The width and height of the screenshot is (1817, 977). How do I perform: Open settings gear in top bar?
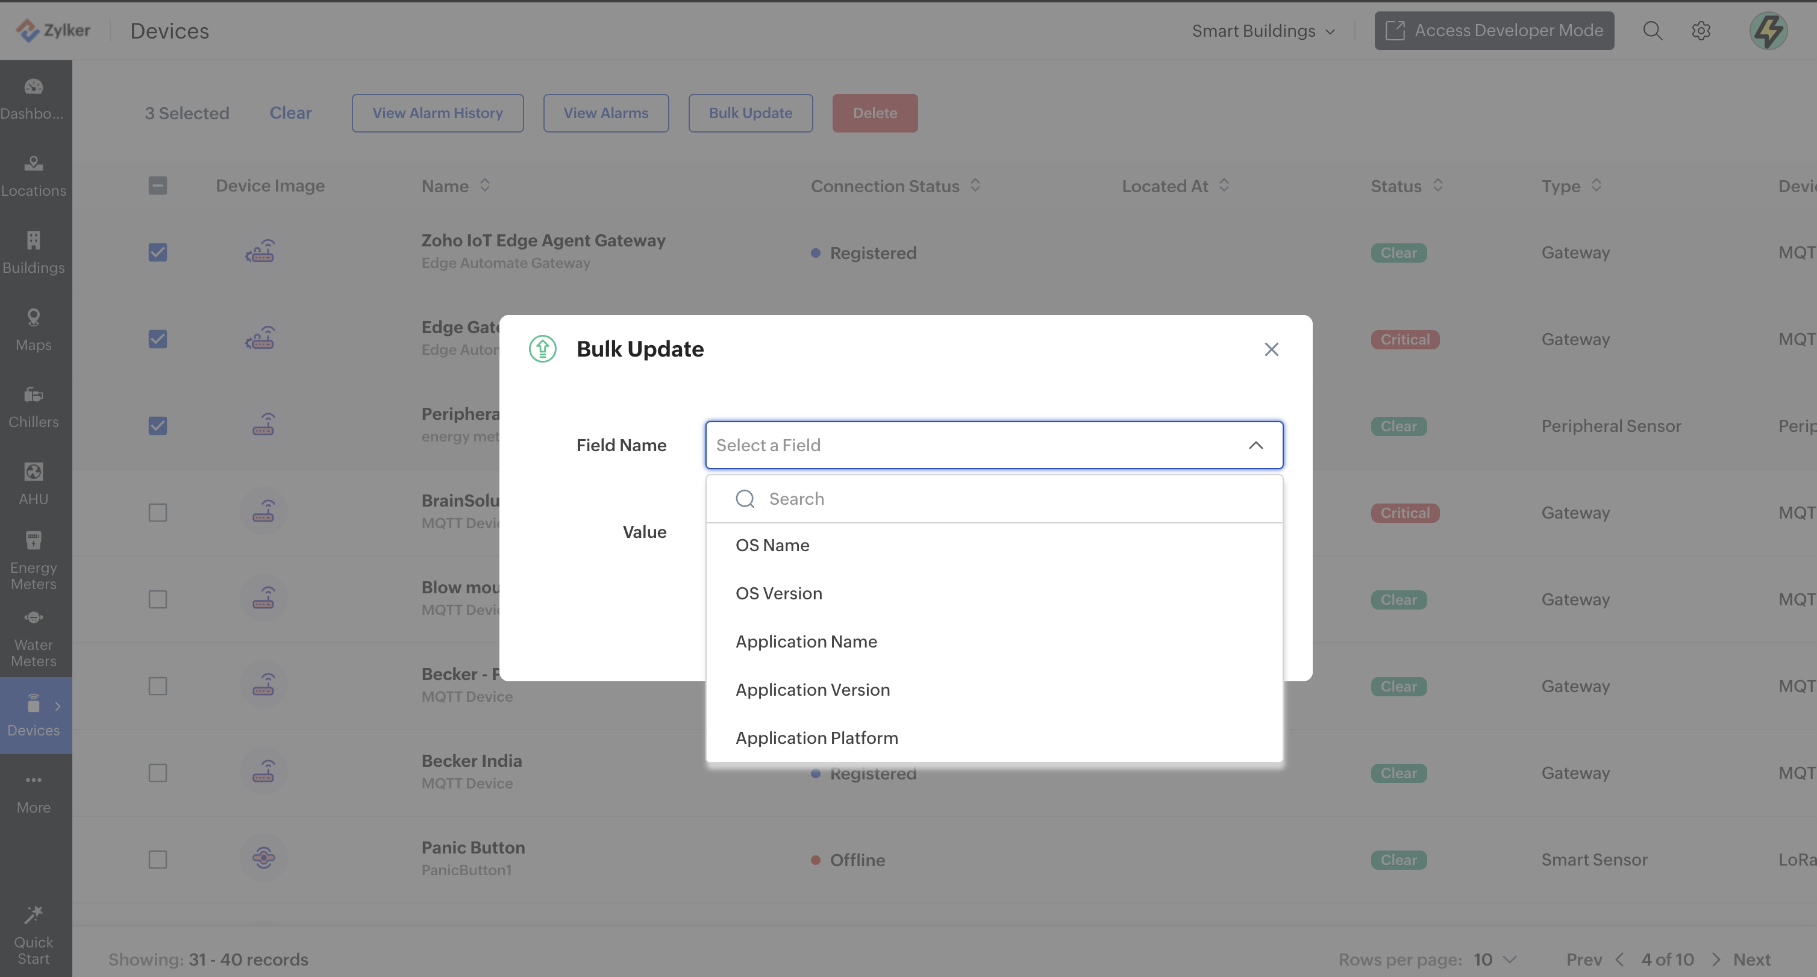1701,30
